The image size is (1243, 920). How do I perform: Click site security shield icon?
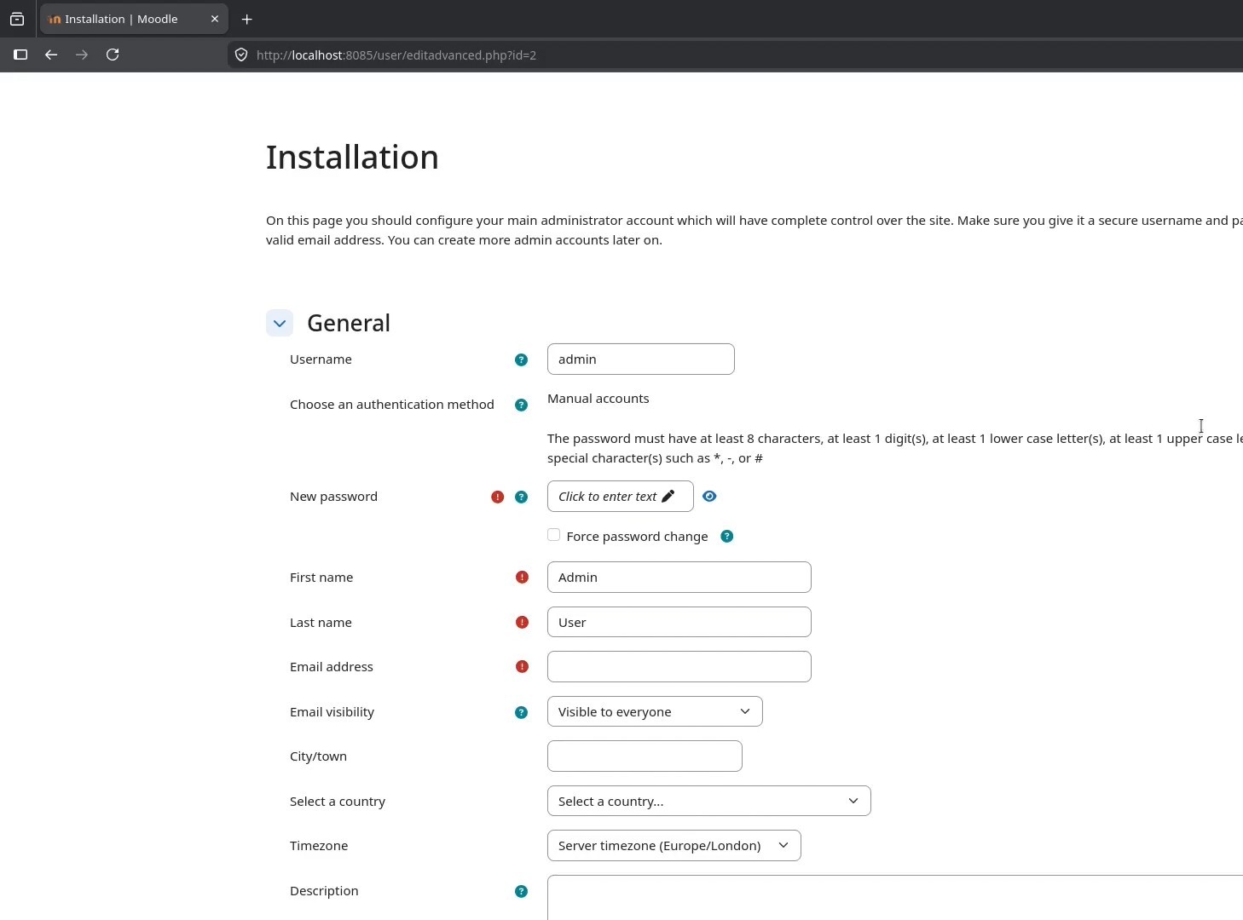241,55
